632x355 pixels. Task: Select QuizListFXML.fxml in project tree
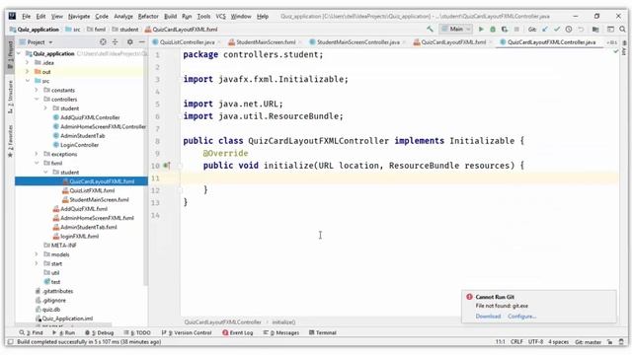pos(92,190)
